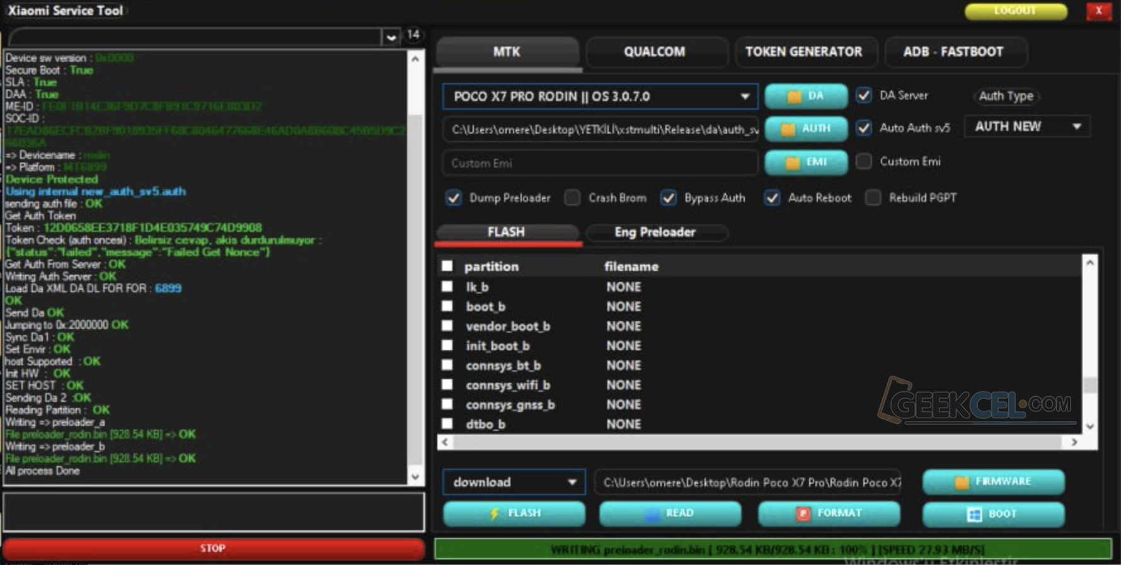
Task: Click the 'partition' column header
Action: tap(492, 266)
